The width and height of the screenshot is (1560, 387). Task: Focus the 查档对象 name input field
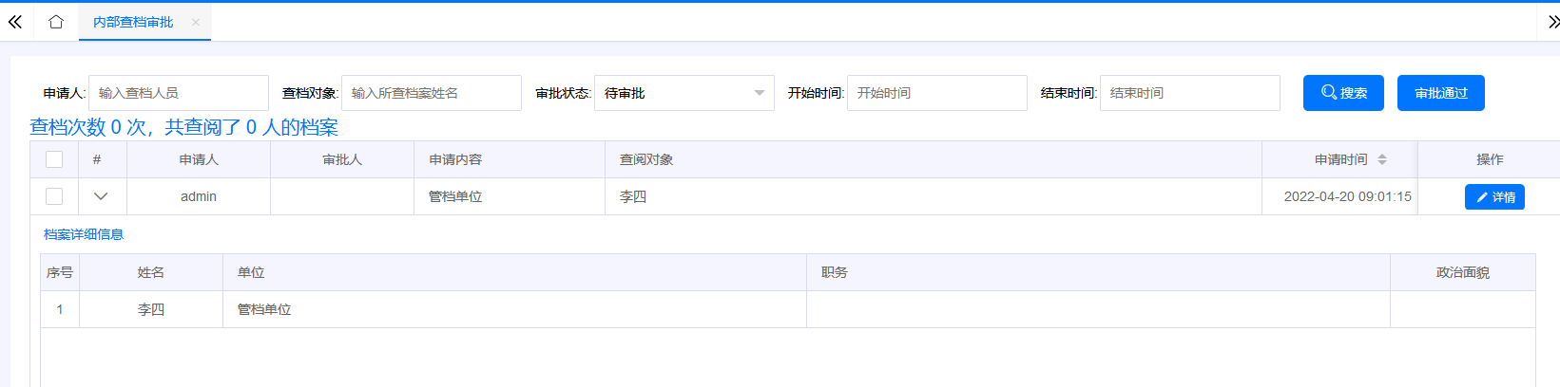pos(431,93)
